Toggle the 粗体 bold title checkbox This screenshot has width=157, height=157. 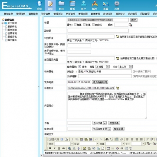(75, 24)
